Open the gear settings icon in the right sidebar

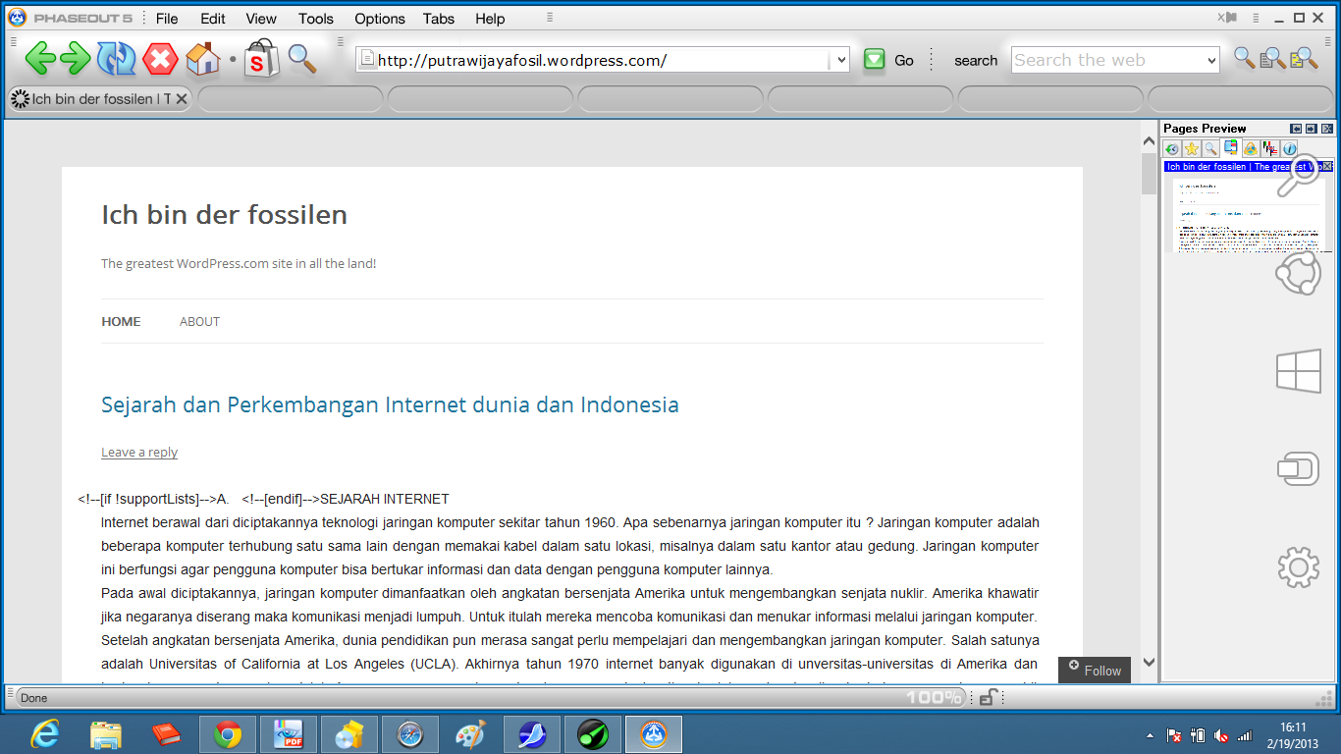[x=1298, y=567]
